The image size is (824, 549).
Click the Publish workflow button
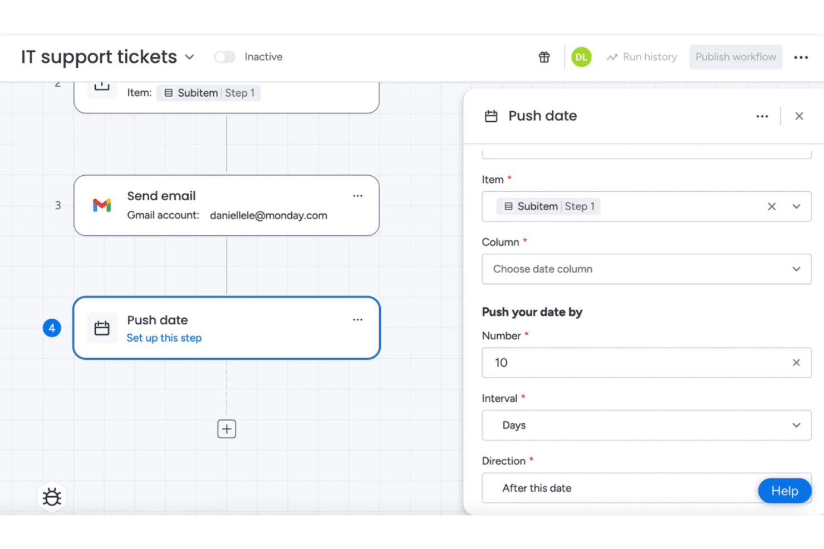[x=735, y=57]
